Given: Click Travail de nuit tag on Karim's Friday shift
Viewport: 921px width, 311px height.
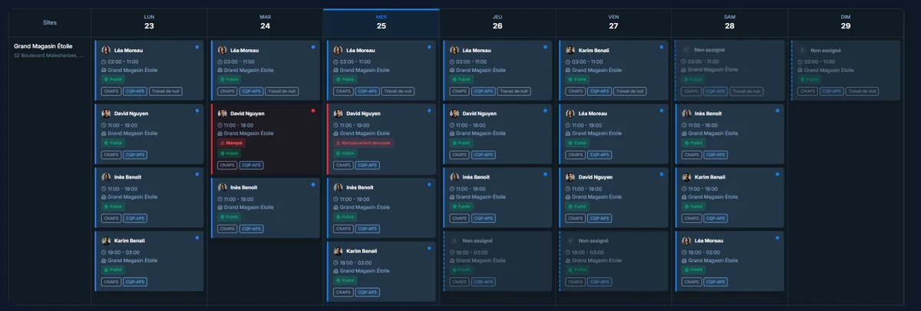Looking at the screenshot, I should [630, 91].
